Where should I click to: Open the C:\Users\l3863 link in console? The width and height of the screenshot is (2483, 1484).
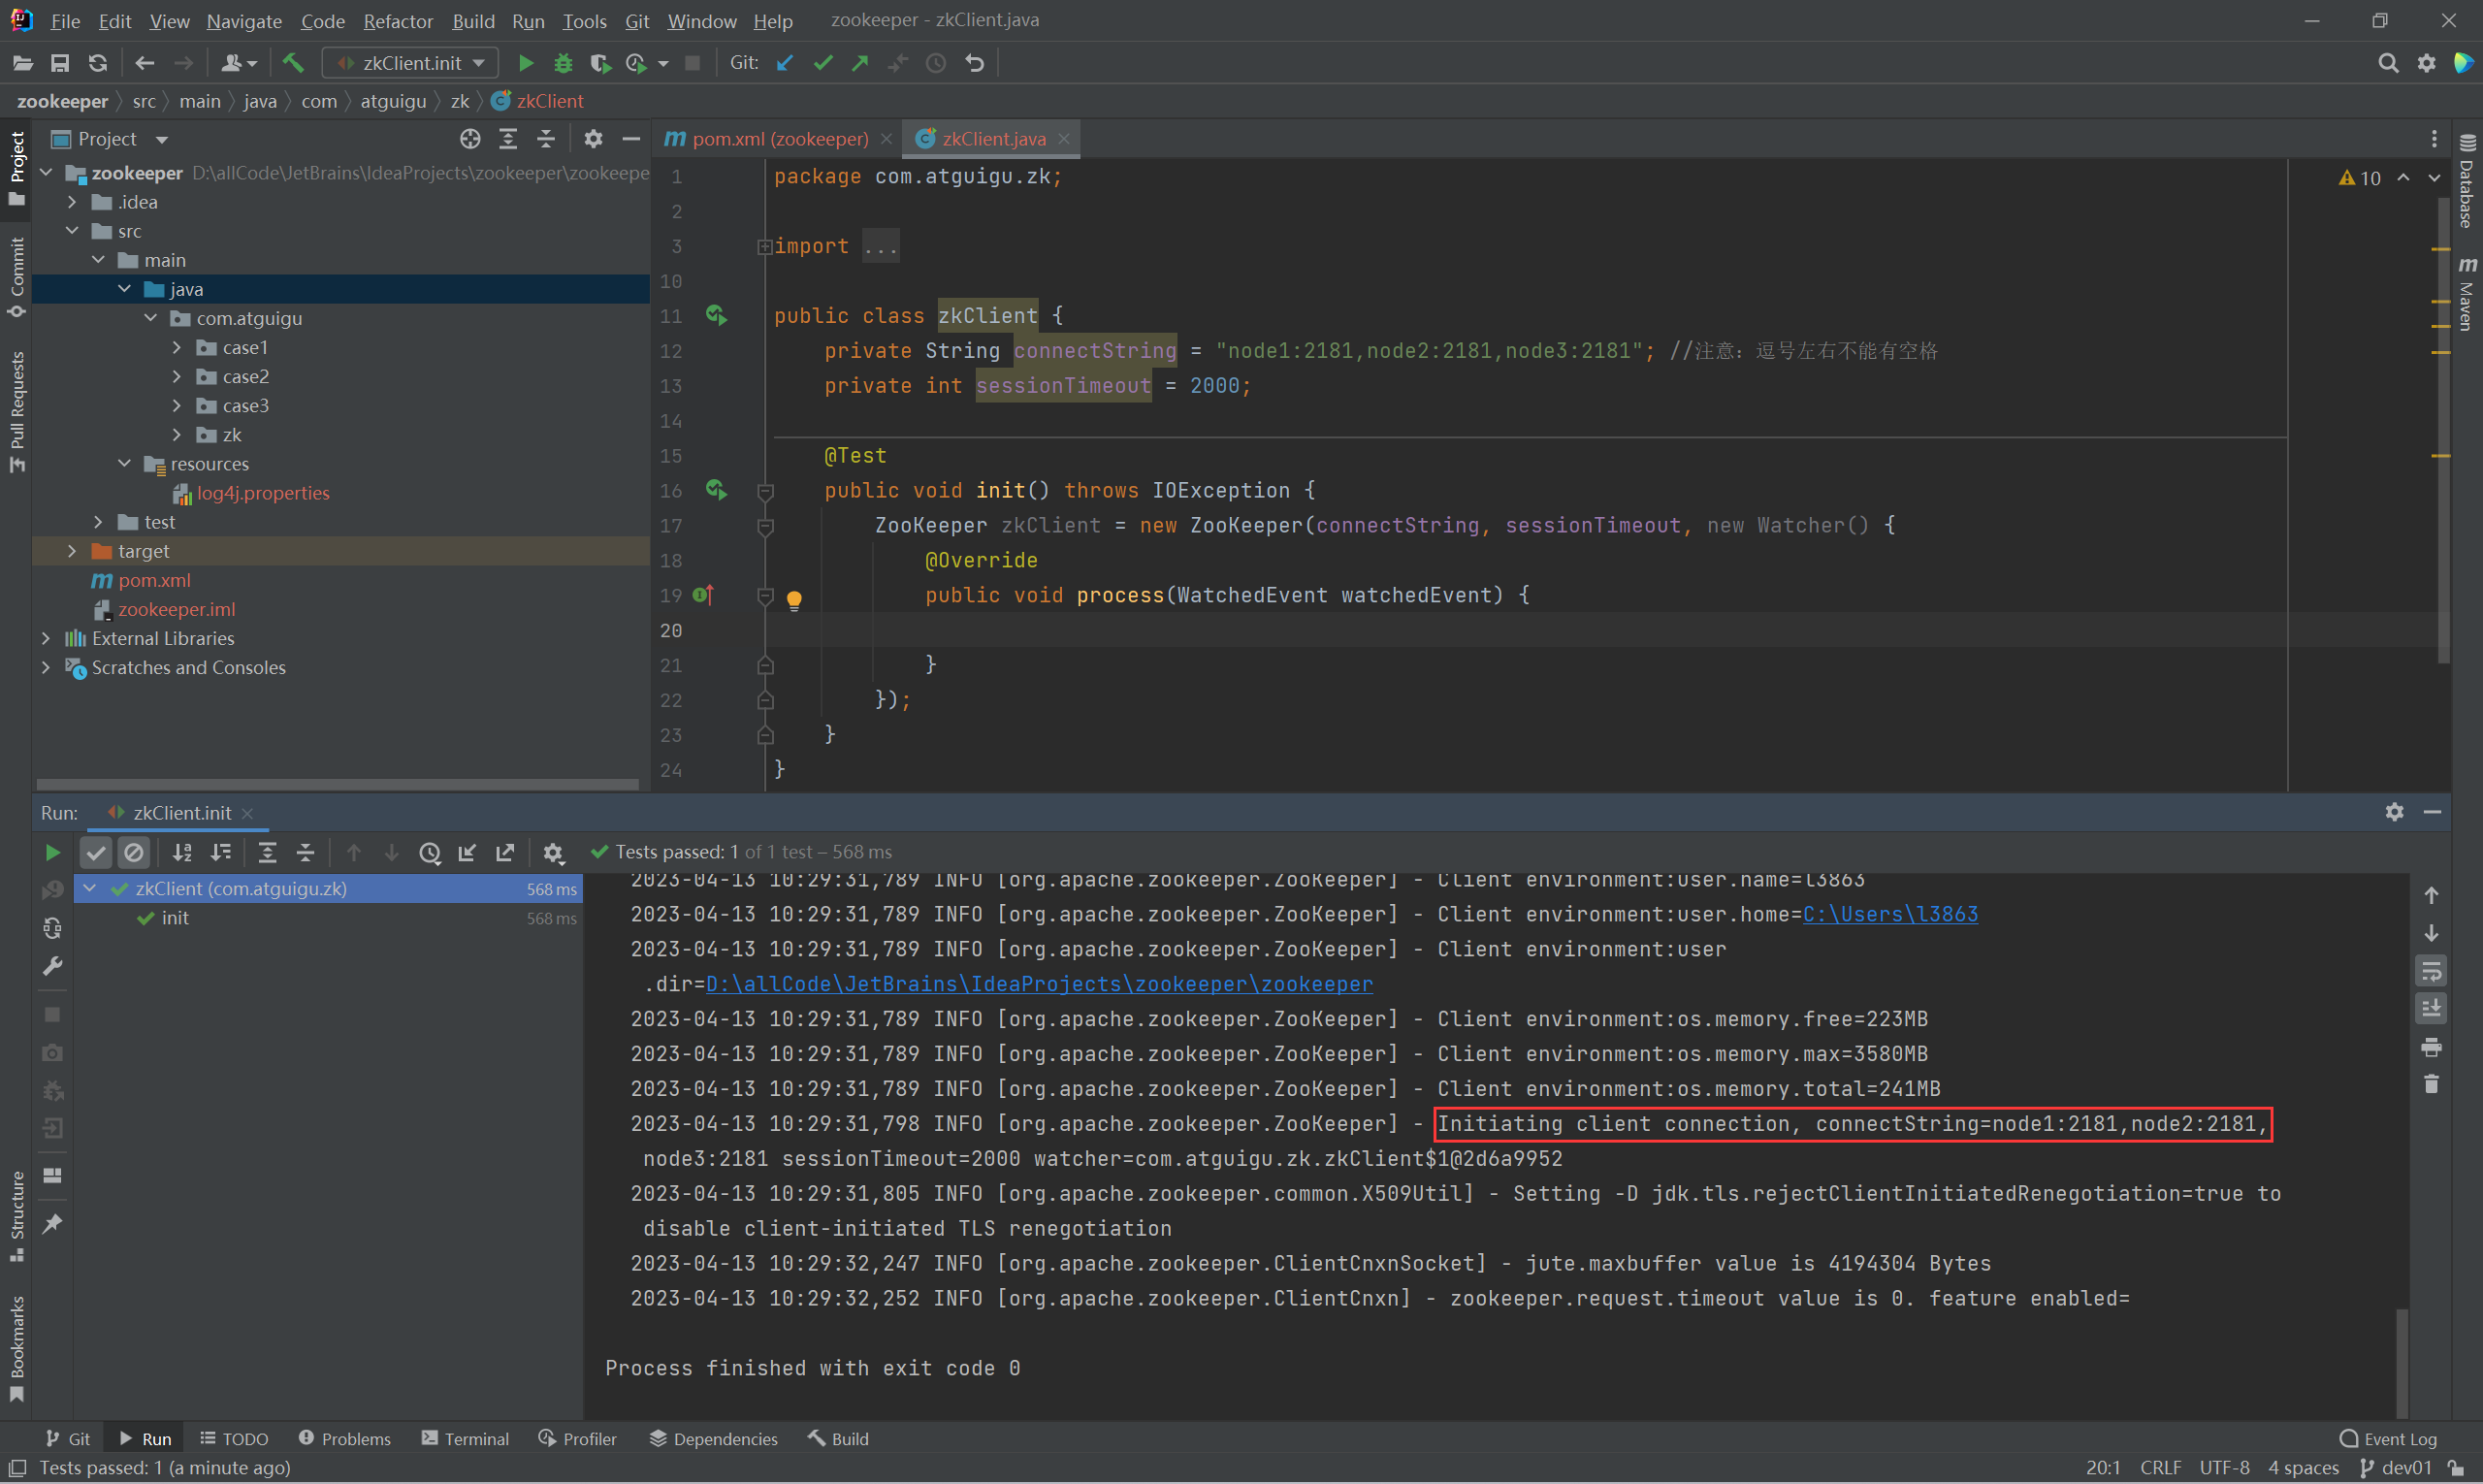[1889, 914]
